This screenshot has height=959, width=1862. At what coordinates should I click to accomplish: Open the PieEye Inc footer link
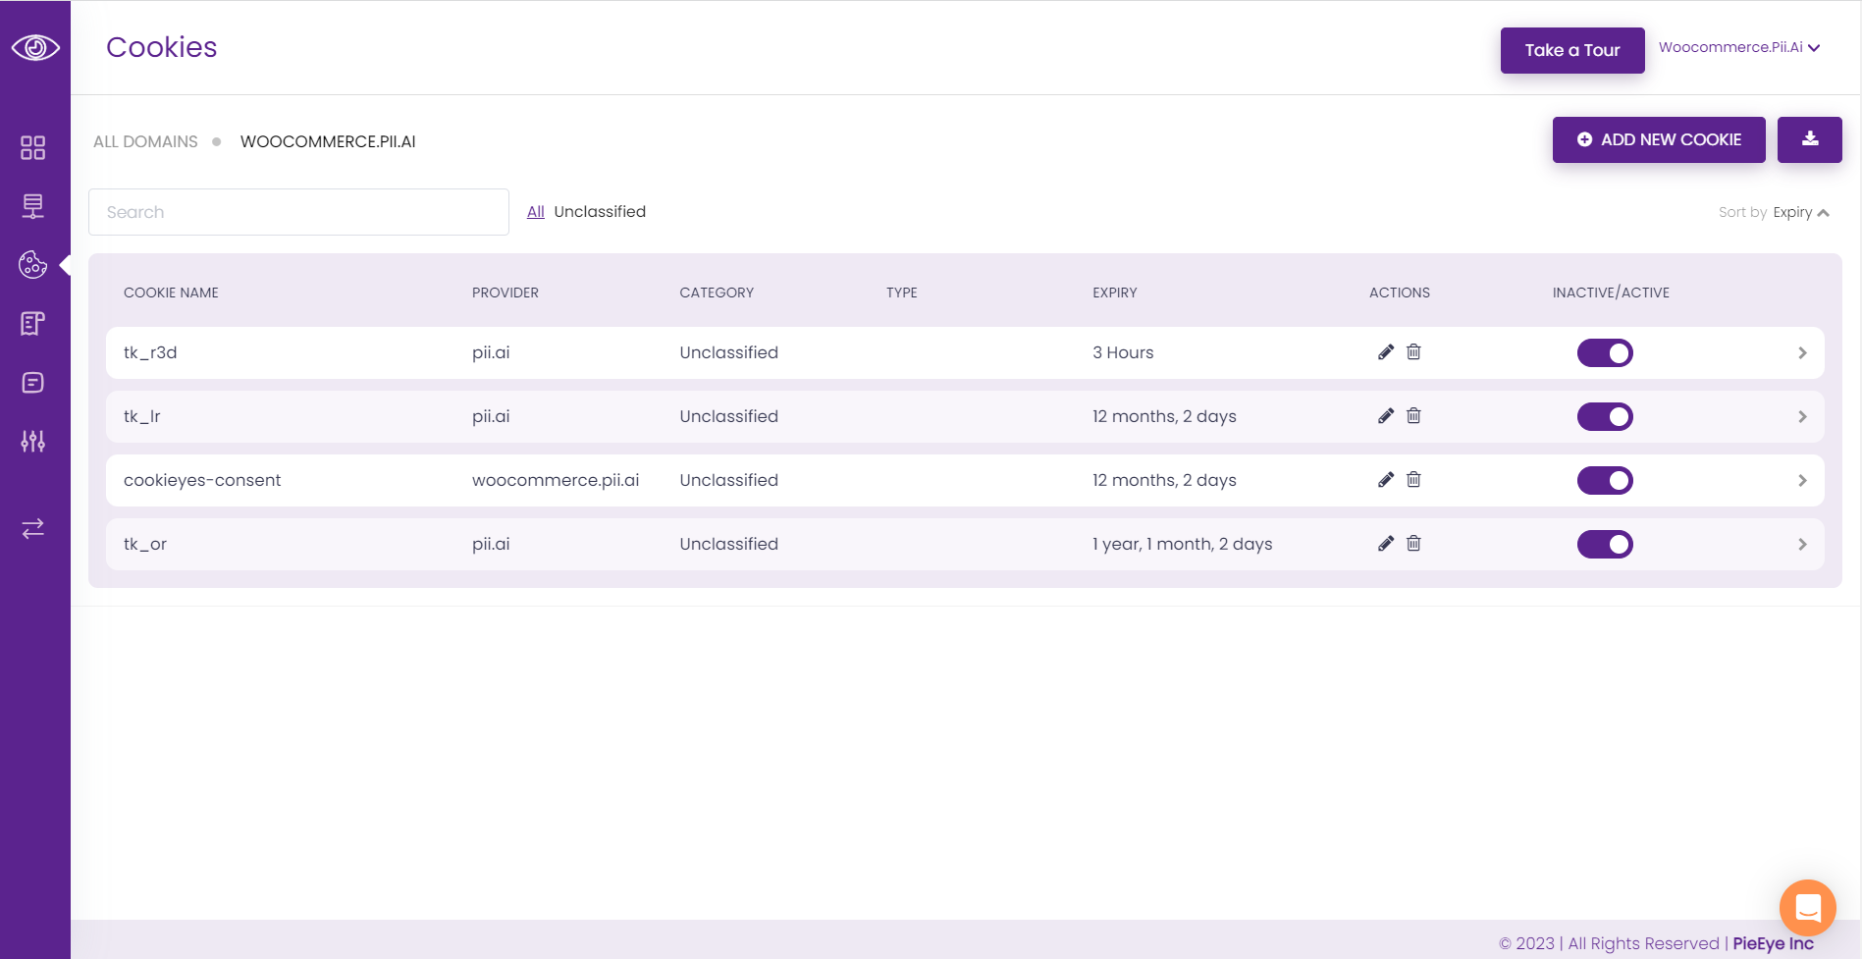(x=1773, y=943)
